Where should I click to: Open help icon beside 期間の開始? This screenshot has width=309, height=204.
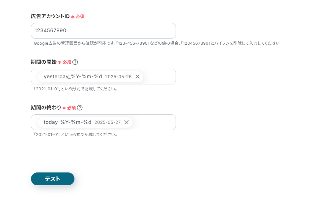click(x=75, y=62)
